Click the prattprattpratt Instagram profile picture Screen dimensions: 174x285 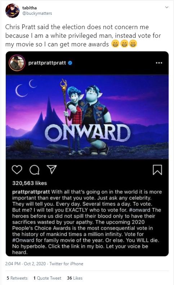pos(17,63)
